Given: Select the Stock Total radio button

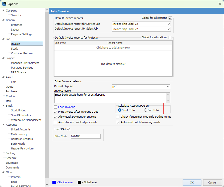Looking at the screenshot, I should pyautogui.click(x=120, y=110).
